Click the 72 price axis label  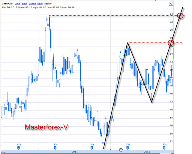point(171,101)
